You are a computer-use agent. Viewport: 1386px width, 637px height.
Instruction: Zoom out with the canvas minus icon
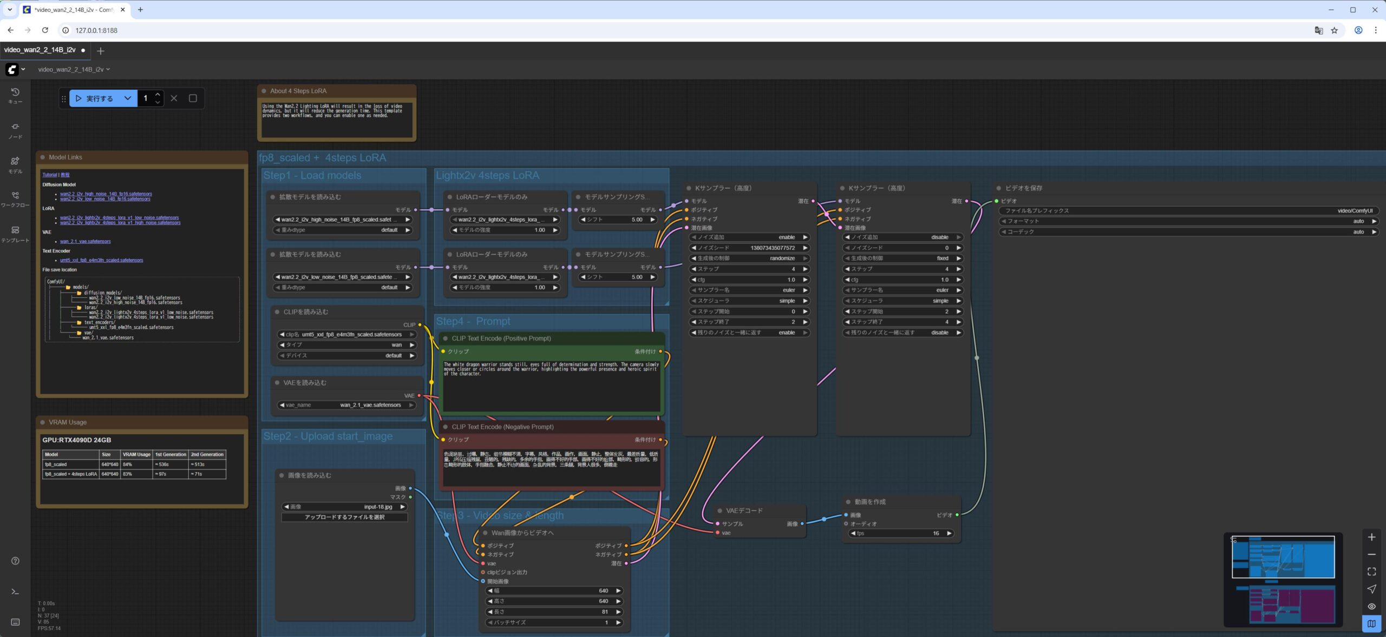(1371, 554)
